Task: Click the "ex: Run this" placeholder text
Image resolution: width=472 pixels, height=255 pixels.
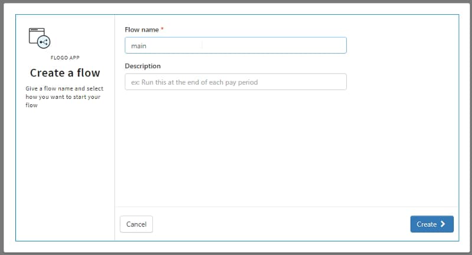Action: click(194, 82)
